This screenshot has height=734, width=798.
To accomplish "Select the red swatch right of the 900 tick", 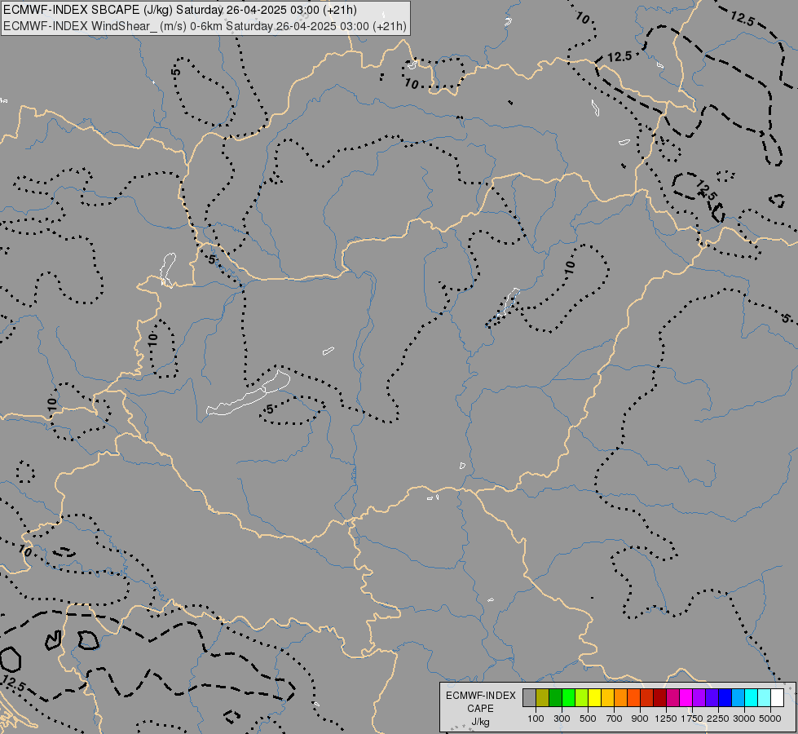I will click(x=647, y=697).
